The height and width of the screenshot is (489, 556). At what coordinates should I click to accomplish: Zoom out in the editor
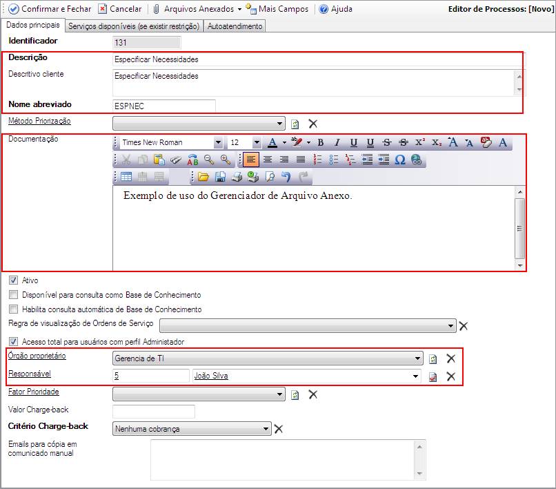tap(209, 160)
